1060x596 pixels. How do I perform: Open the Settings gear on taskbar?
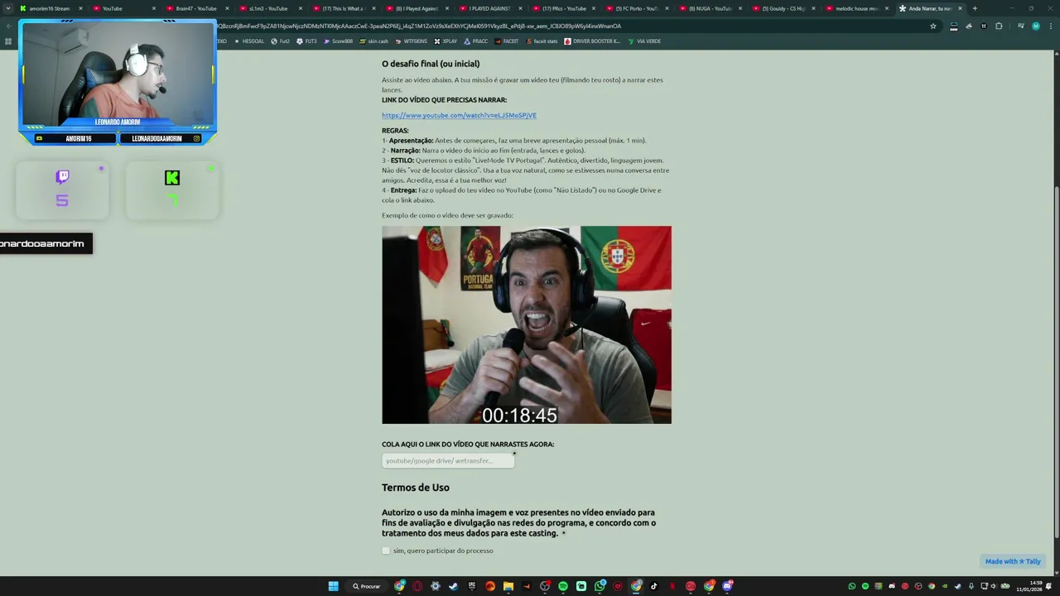436,586
